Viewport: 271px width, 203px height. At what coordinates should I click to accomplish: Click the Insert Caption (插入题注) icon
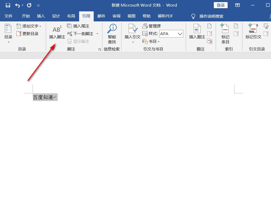click(197, 29)
